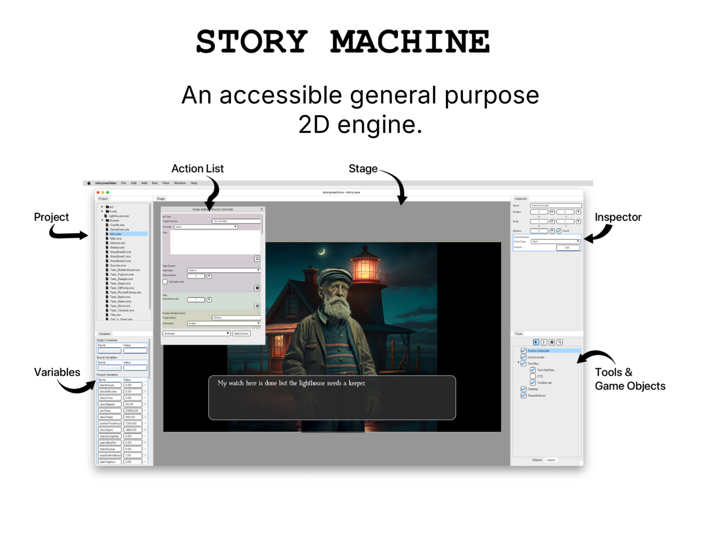The width and height of the screenshot is (707, 536).
Task: Click the Name field in Inspector
Action: 556,205
